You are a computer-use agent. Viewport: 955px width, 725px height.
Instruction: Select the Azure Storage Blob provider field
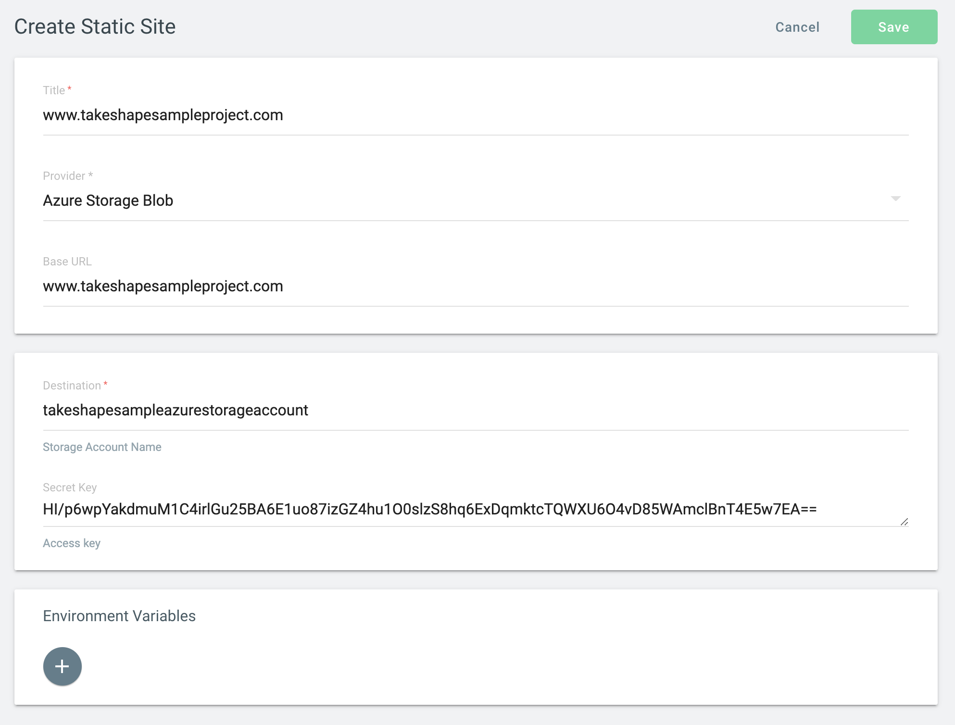476,200
